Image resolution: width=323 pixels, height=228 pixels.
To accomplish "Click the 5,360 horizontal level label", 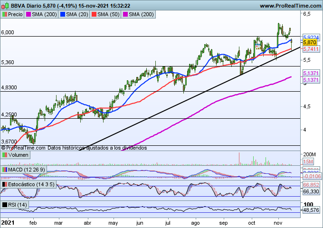I will [8, 63].
